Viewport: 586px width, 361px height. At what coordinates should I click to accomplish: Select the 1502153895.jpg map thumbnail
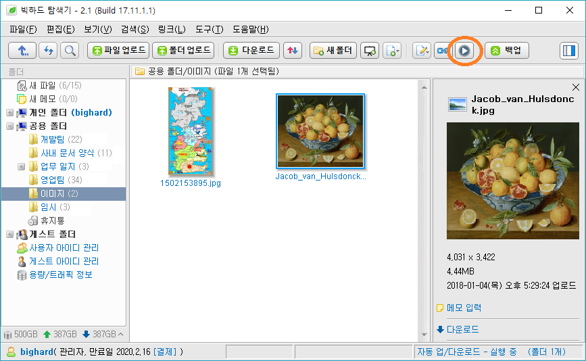point(190,131)
